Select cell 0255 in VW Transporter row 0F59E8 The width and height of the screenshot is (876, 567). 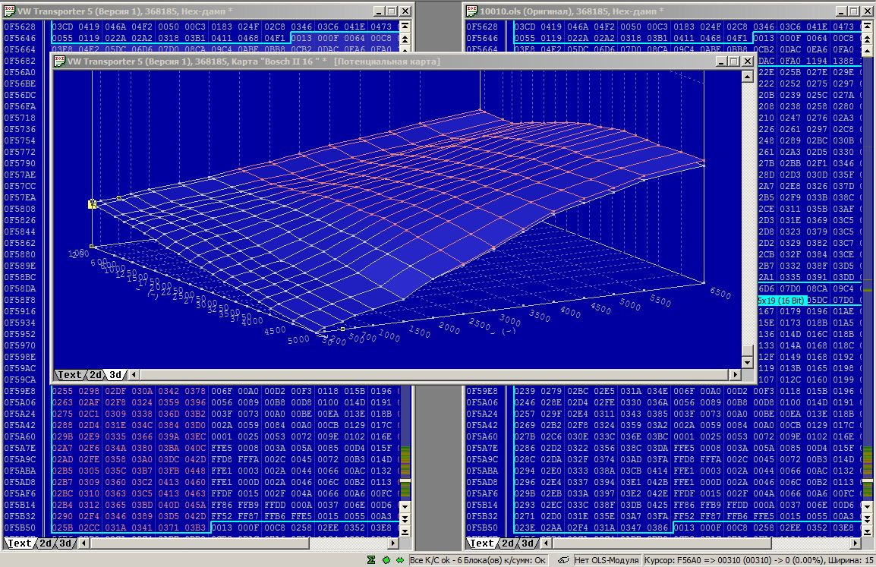[x=62, y=391]
